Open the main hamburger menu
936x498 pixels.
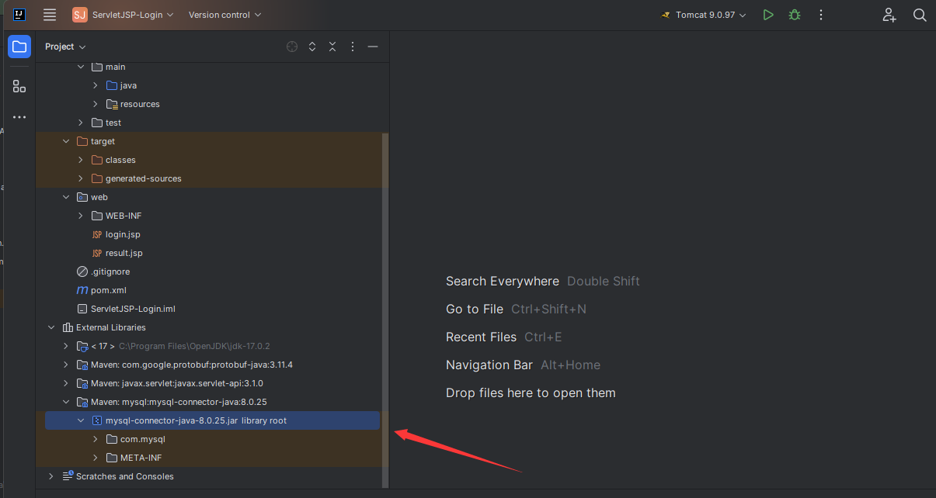point(50,15)
